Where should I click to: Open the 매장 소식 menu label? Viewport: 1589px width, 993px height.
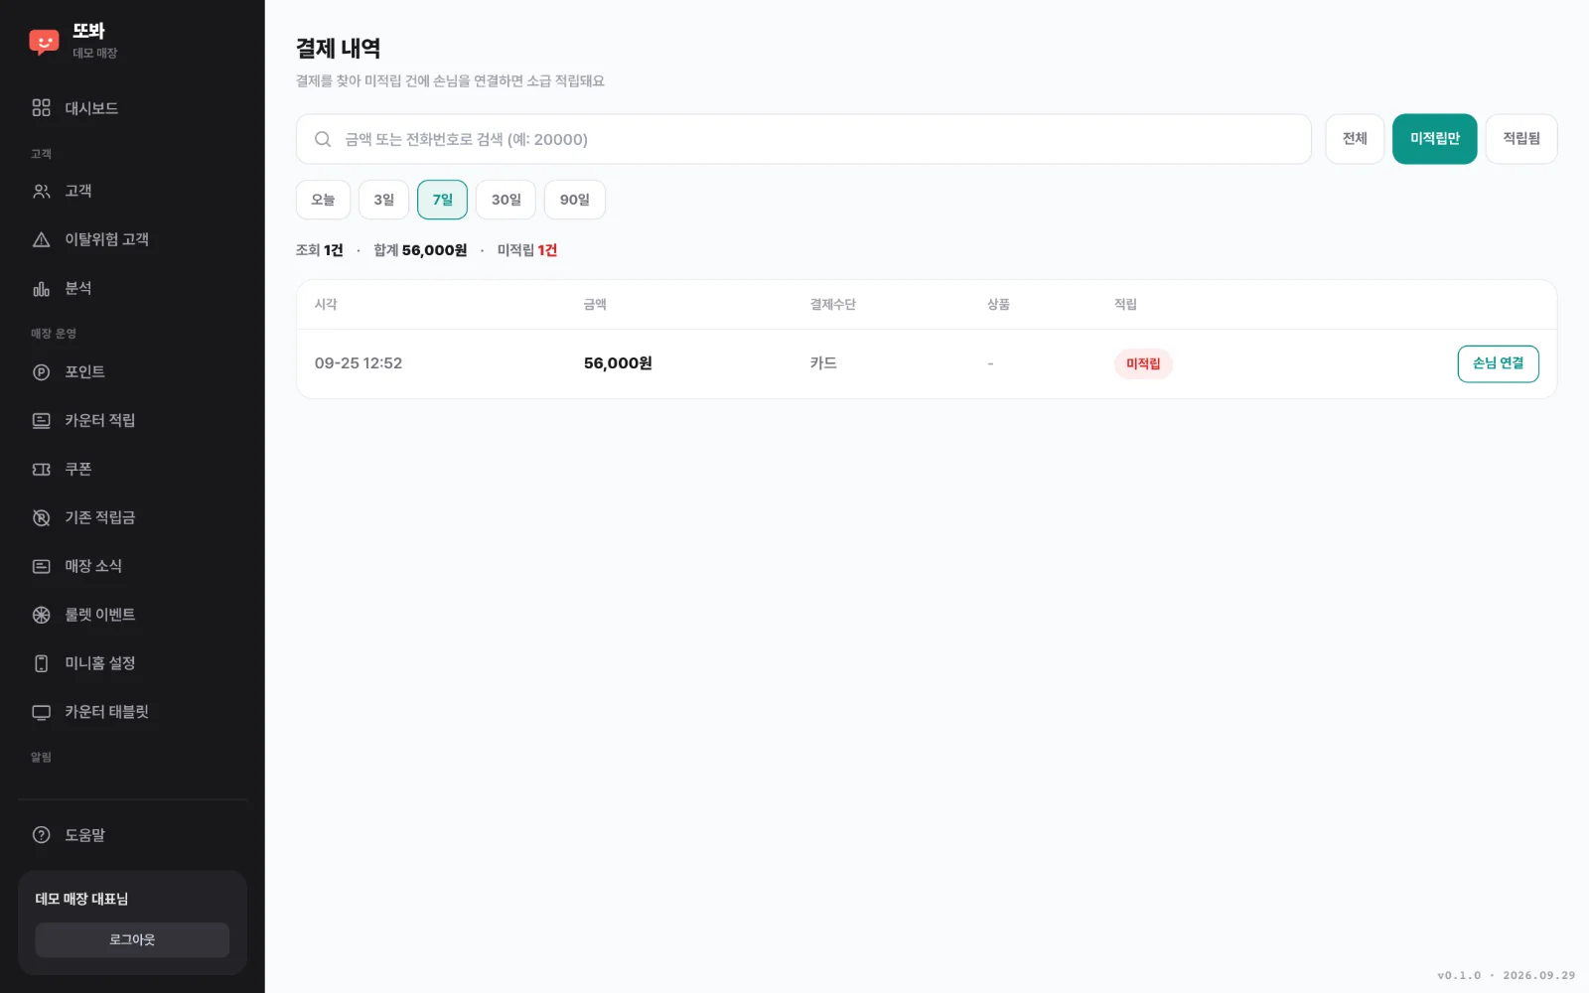pos(93,566)
